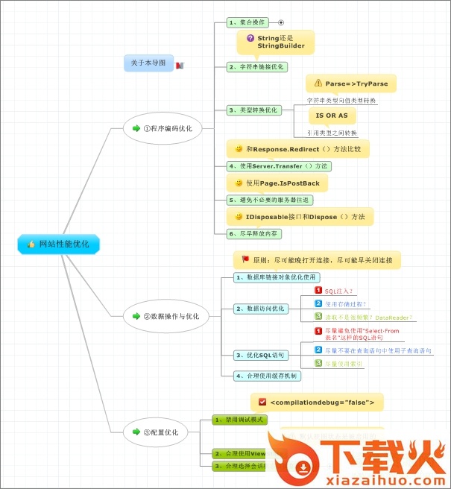Click priority 1 icon beside SQL注入
This screenshot has height=489, width=451.
click(x=318, y=291)
